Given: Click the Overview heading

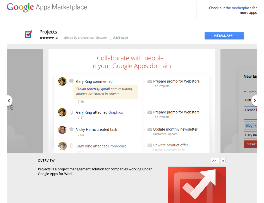Looking at the screenshot, I should [x=46, y=160].
